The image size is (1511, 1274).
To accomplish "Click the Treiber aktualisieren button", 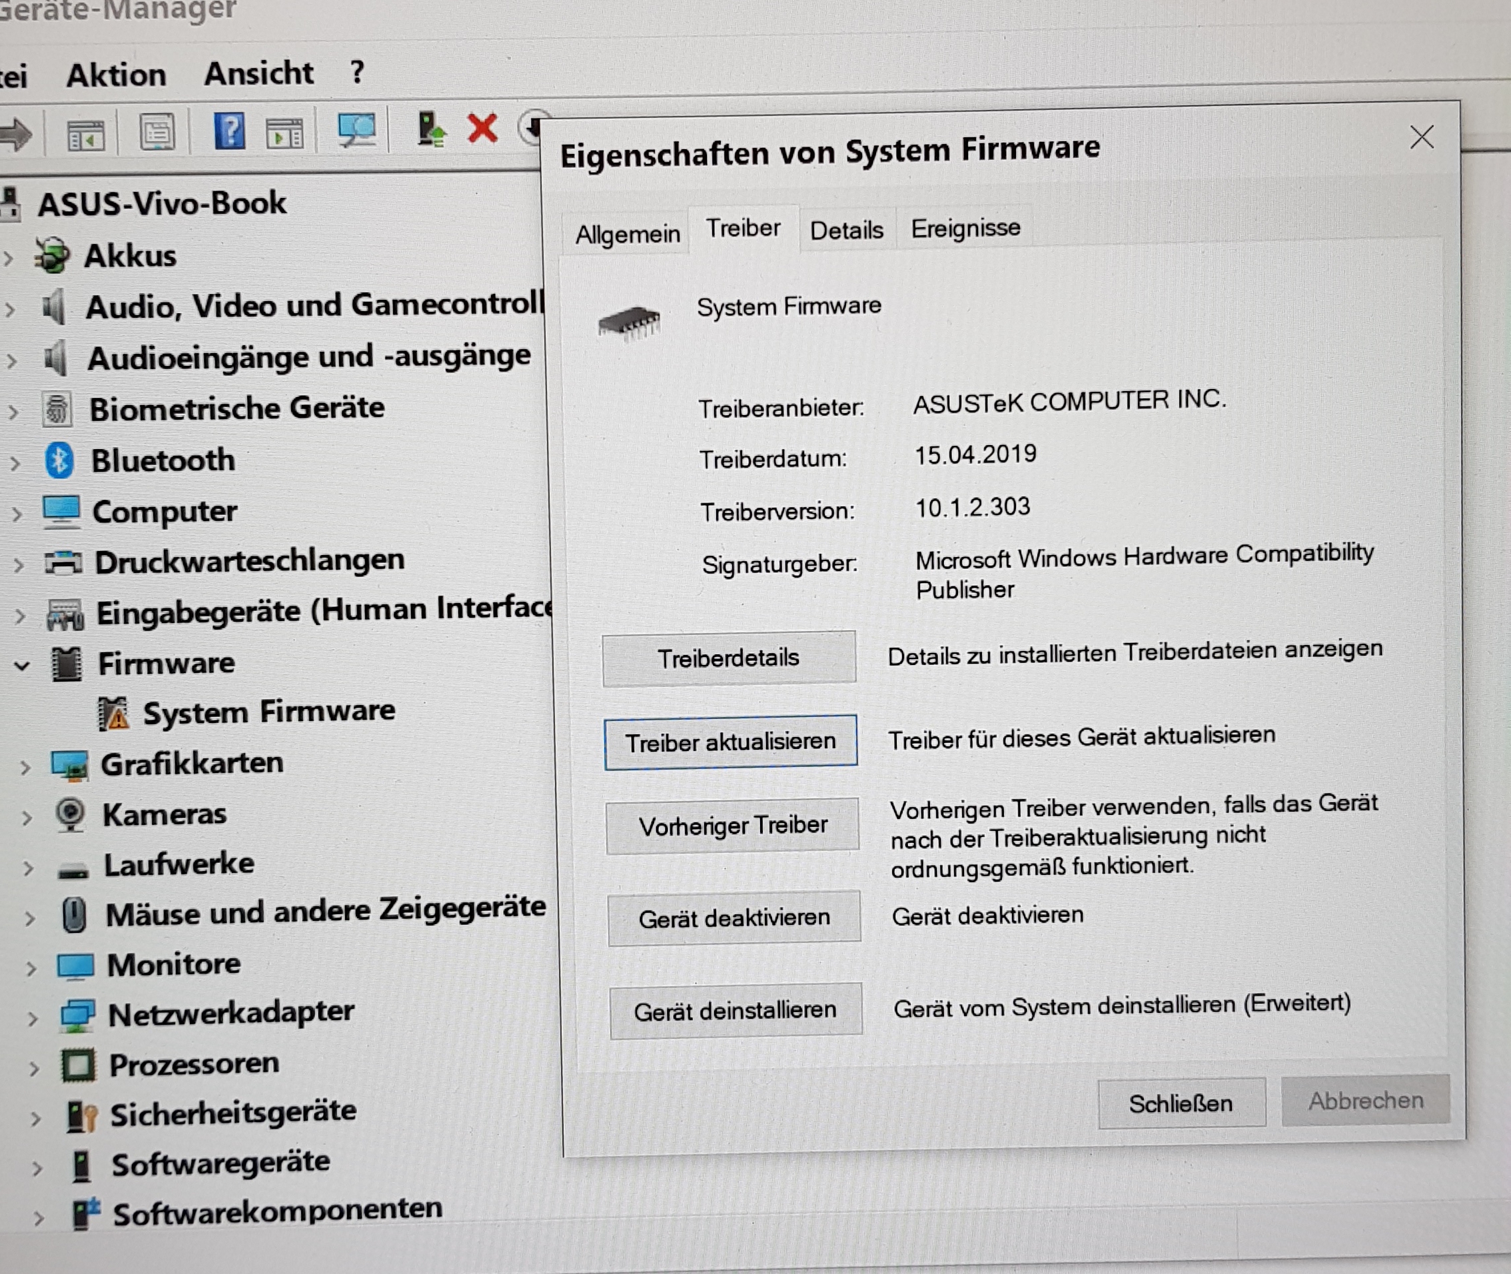I will (731, 742).
